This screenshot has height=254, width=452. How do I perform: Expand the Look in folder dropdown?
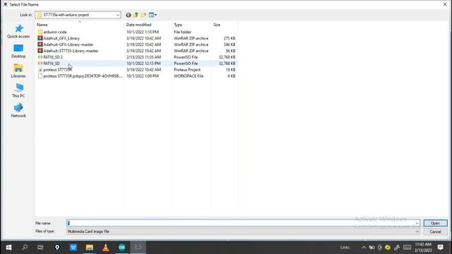tap(118, 15)
